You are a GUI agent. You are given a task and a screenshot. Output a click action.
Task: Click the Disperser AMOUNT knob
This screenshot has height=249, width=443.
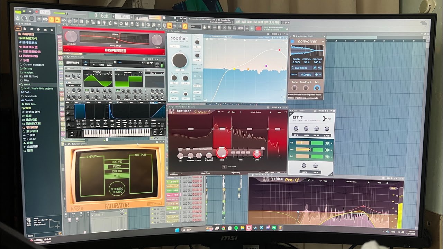click(71, 36)
